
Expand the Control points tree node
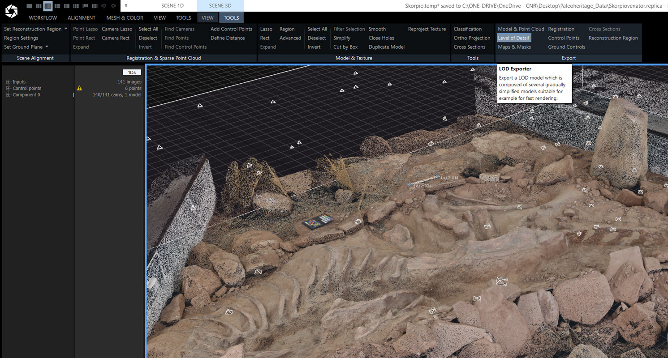coord(8,88)
